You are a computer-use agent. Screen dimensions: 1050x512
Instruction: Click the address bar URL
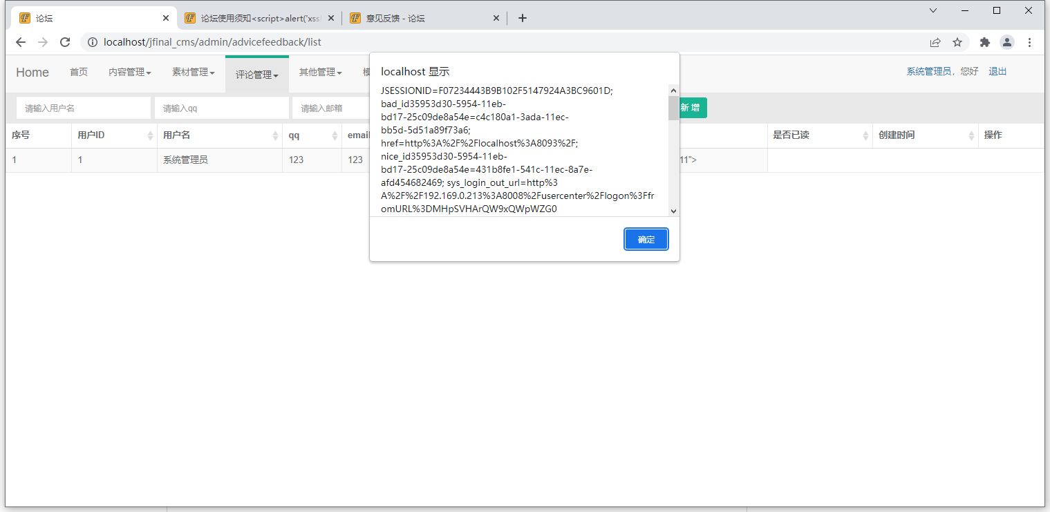tap(212, 42)
